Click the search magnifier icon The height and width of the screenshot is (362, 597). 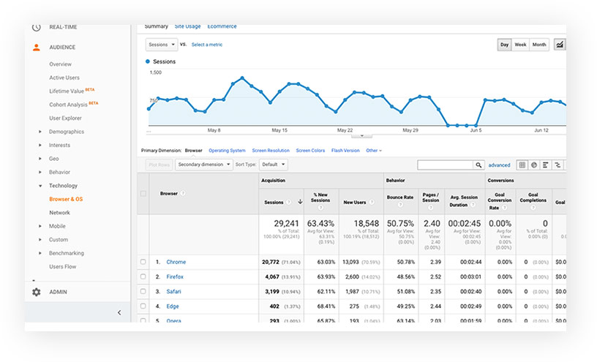point(478,165)
